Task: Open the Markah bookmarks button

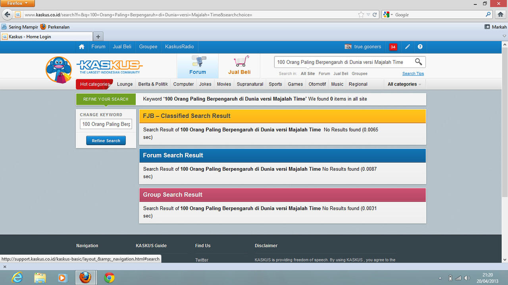Action: click(496, 27)
